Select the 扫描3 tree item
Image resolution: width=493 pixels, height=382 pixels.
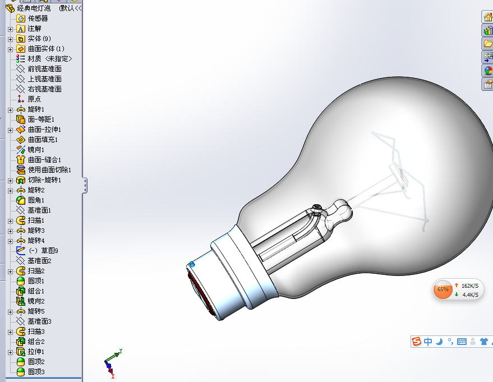(x=36, y=332)
